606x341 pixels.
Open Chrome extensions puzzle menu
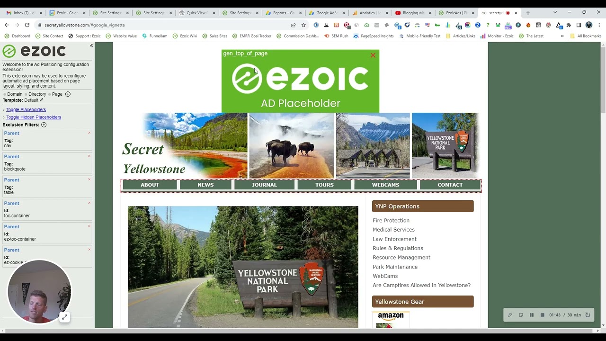(569, 25)
